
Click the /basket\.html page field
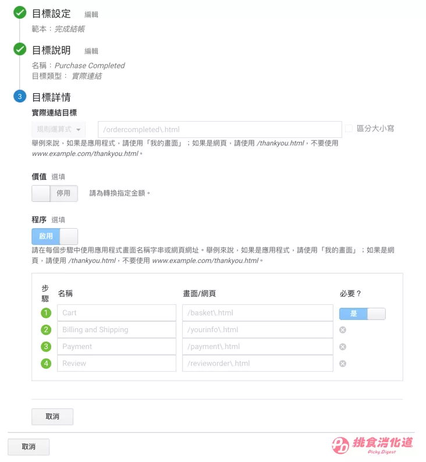click(x=258, y=312)
